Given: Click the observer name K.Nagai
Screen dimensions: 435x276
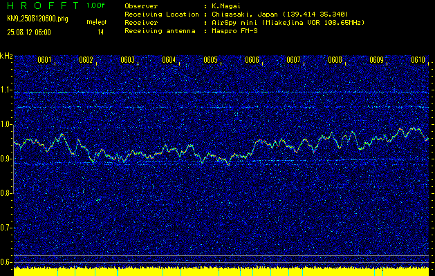Looking at the screenshot, I should pos(226,6).
